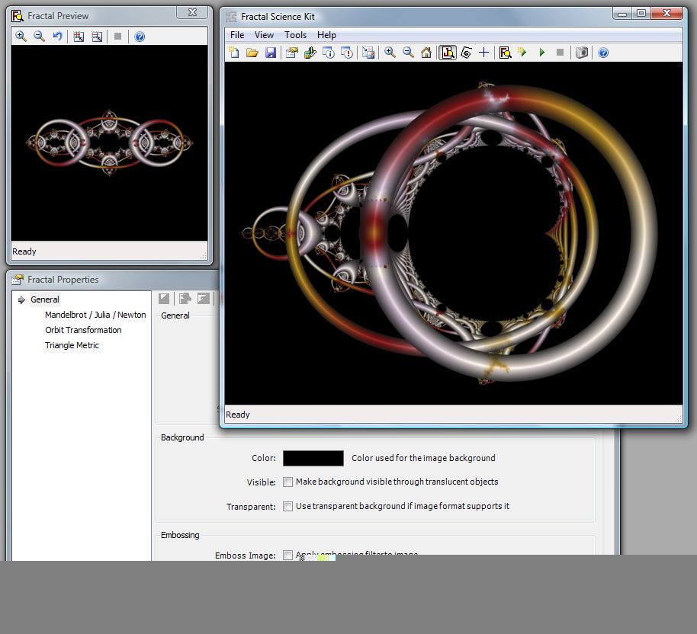Save the current fractal project
Image resolution: width=697 pixels, height=634 pixels.
click(x=271, y=52)
